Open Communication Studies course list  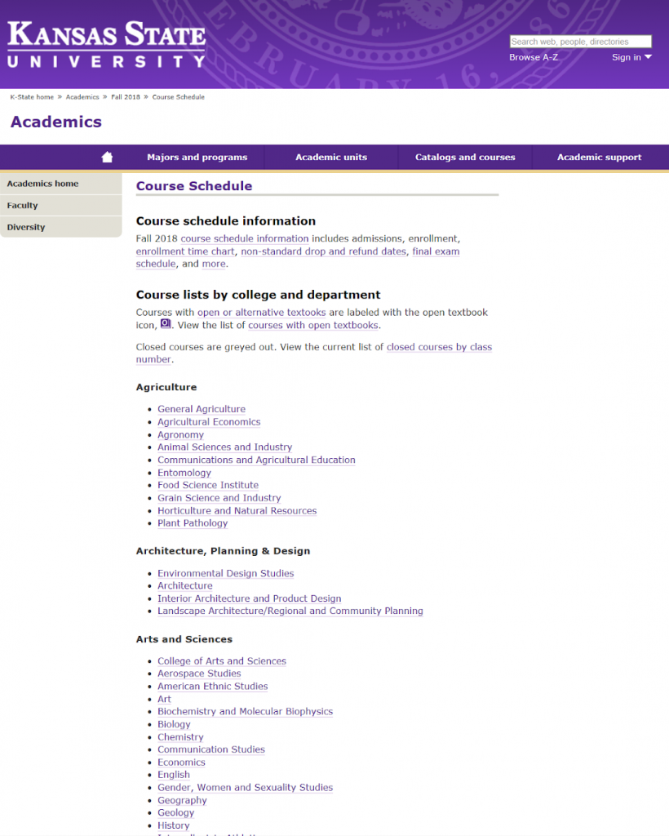pyautogui.click(x=211, y=749)
